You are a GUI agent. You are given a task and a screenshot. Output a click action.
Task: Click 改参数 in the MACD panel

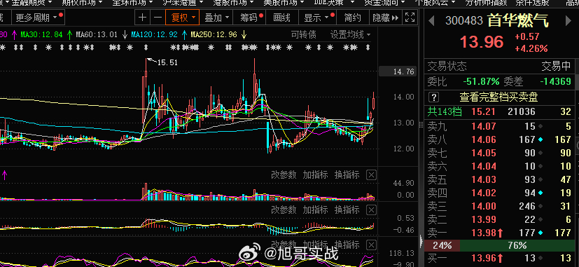coord(284,210)
